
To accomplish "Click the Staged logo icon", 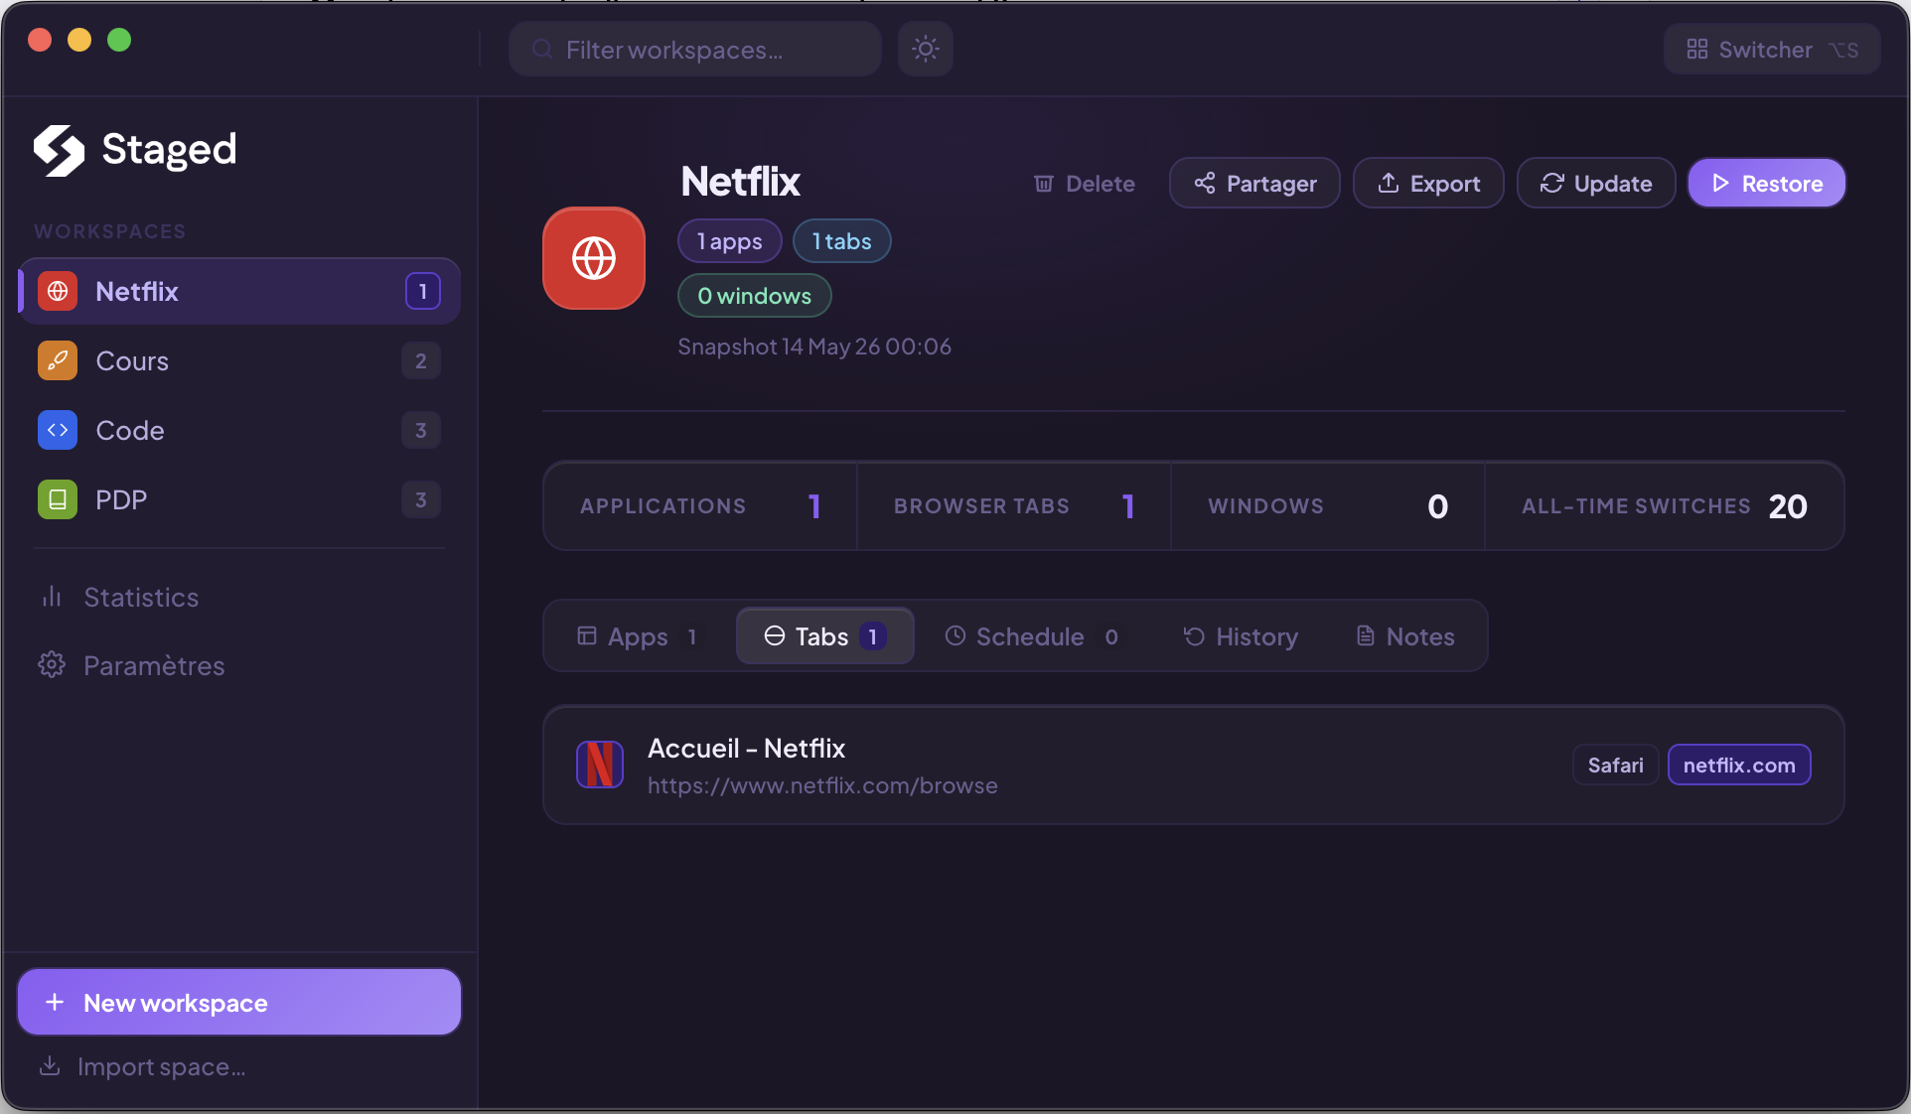I will tap(60, 150).
